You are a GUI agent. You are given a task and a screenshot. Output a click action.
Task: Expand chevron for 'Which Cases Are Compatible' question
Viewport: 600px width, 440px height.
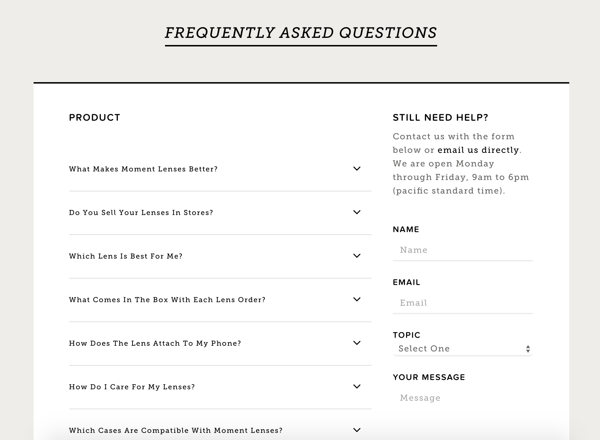click(x=357, y=430)
